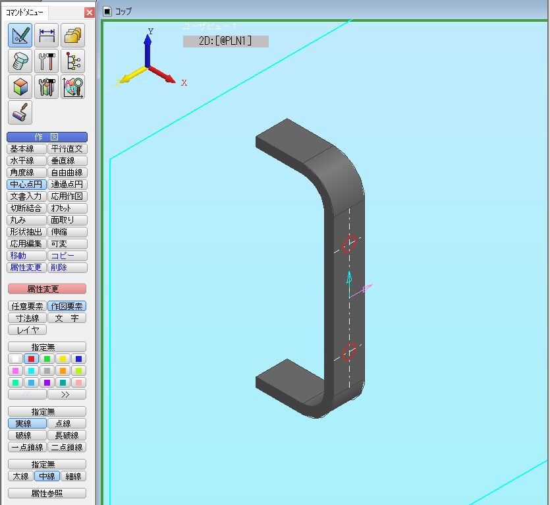The height and width of the screenshot is (505, 550).
Task: Open the tree structure icon
Action: [72, 61]
